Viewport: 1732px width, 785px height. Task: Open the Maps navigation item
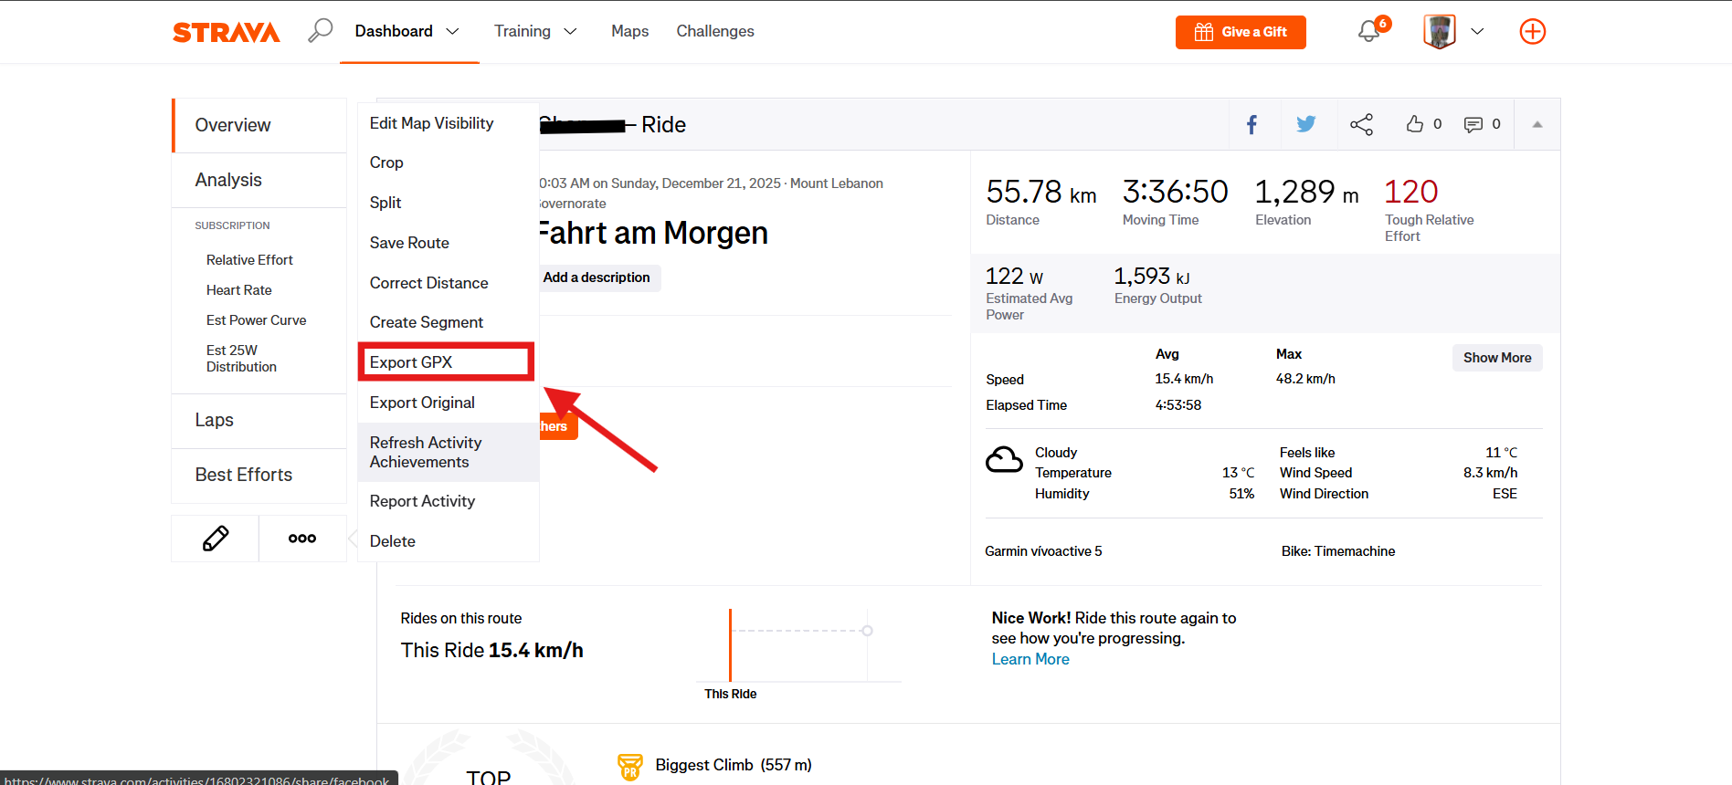[x=630, y=31]
